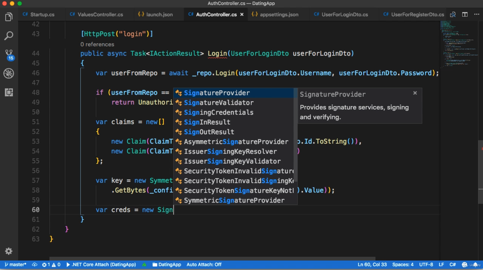
Task: Click line number 46 in the gutter
Action: pos(35,73)
